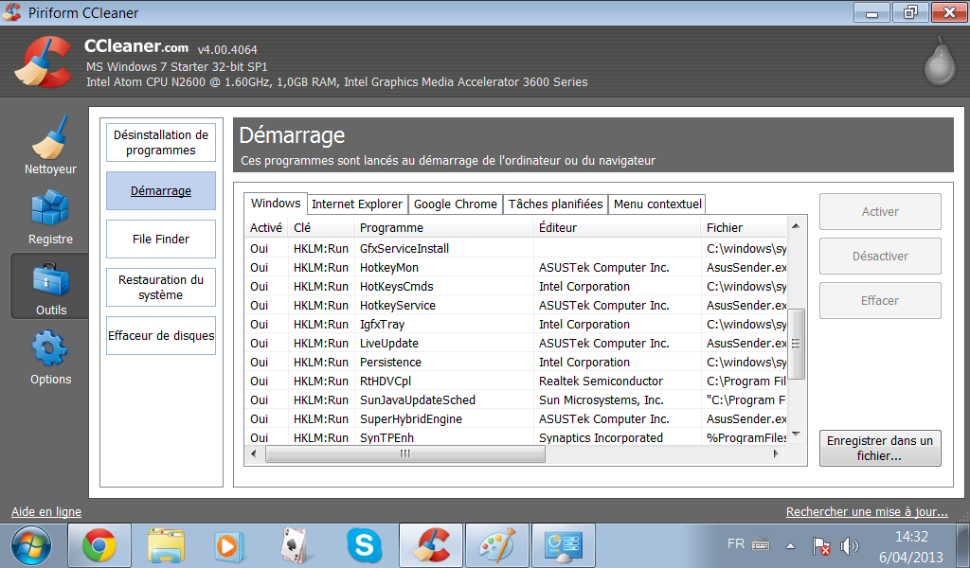Open Paint from the taskbar
The height and width of the screenshot is (568, 970).
point(497,545)
